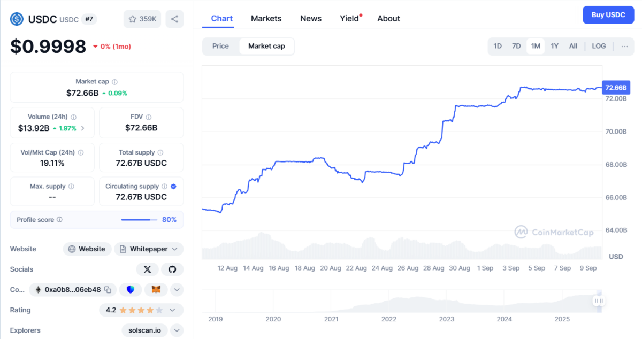
Task: Click the Vol/Mkt Cap info icon
Action: pyautogui.click(x=81, y=152)
